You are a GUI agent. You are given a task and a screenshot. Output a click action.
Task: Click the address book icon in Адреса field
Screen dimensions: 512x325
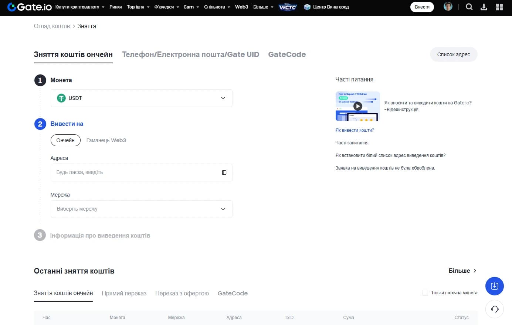(224, 172)
